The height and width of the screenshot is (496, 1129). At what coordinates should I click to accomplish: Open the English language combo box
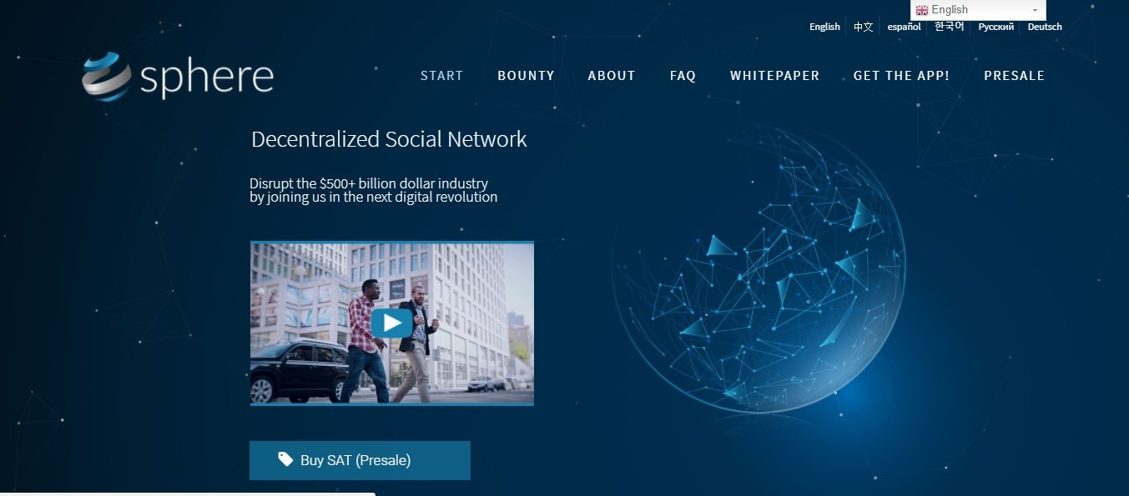click(978, 10)
